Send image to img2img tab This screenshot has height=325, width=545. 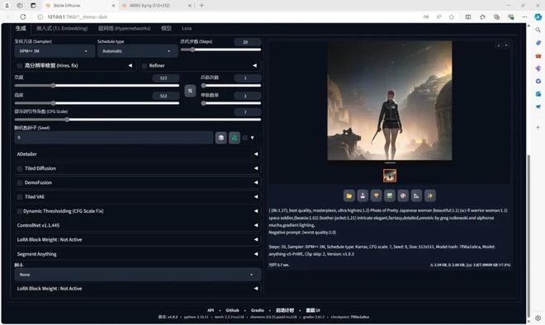pyautogui.click(x=390, y=195)
